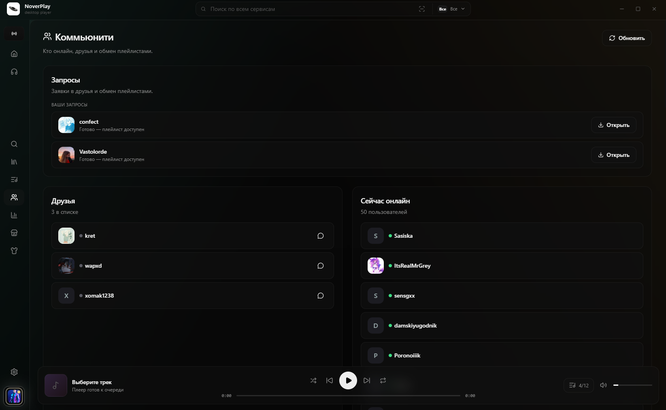Open the service filter dropdown
This screenshot has height=410, width=666.
click(x=452, y=9)
